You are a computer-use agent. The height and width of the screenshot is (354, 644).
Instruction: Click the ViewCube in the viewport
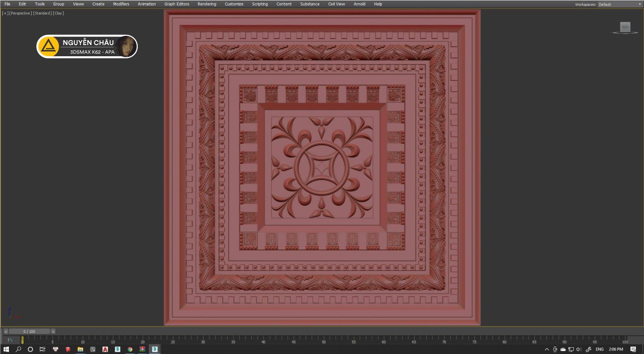625,28
